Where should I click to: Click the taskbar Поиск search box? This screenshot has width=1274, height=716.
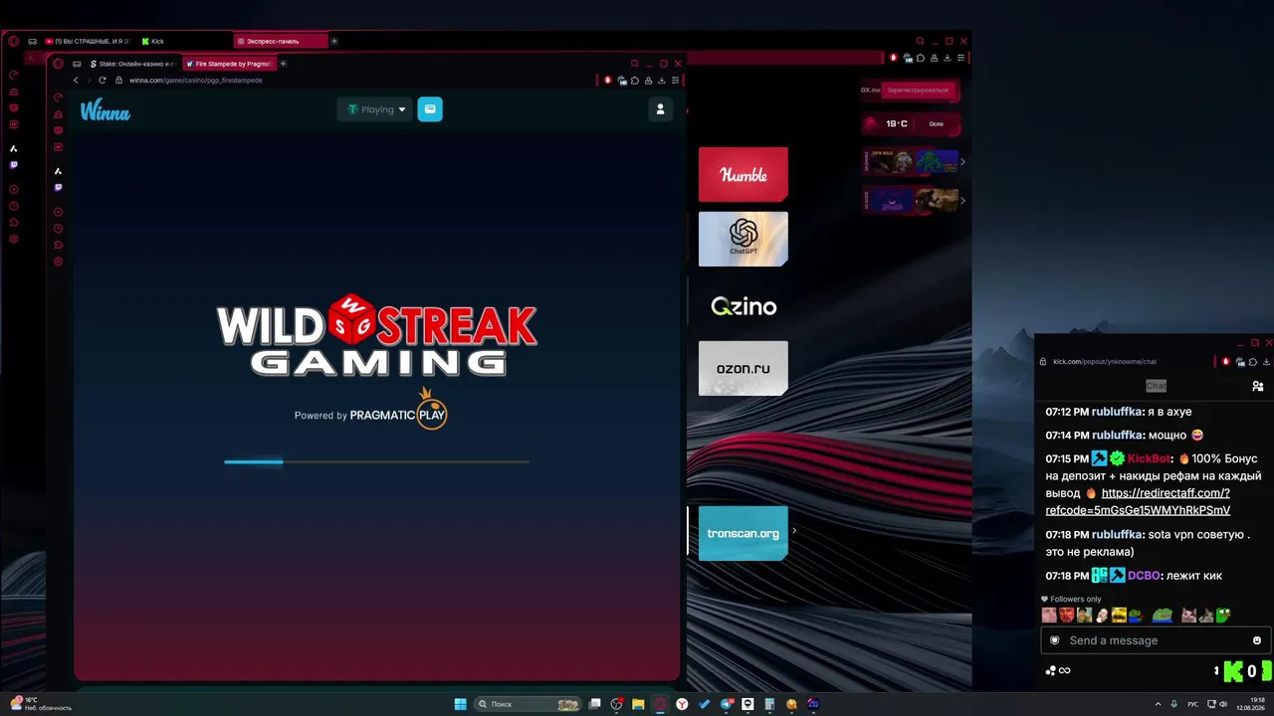pos(528,704)
